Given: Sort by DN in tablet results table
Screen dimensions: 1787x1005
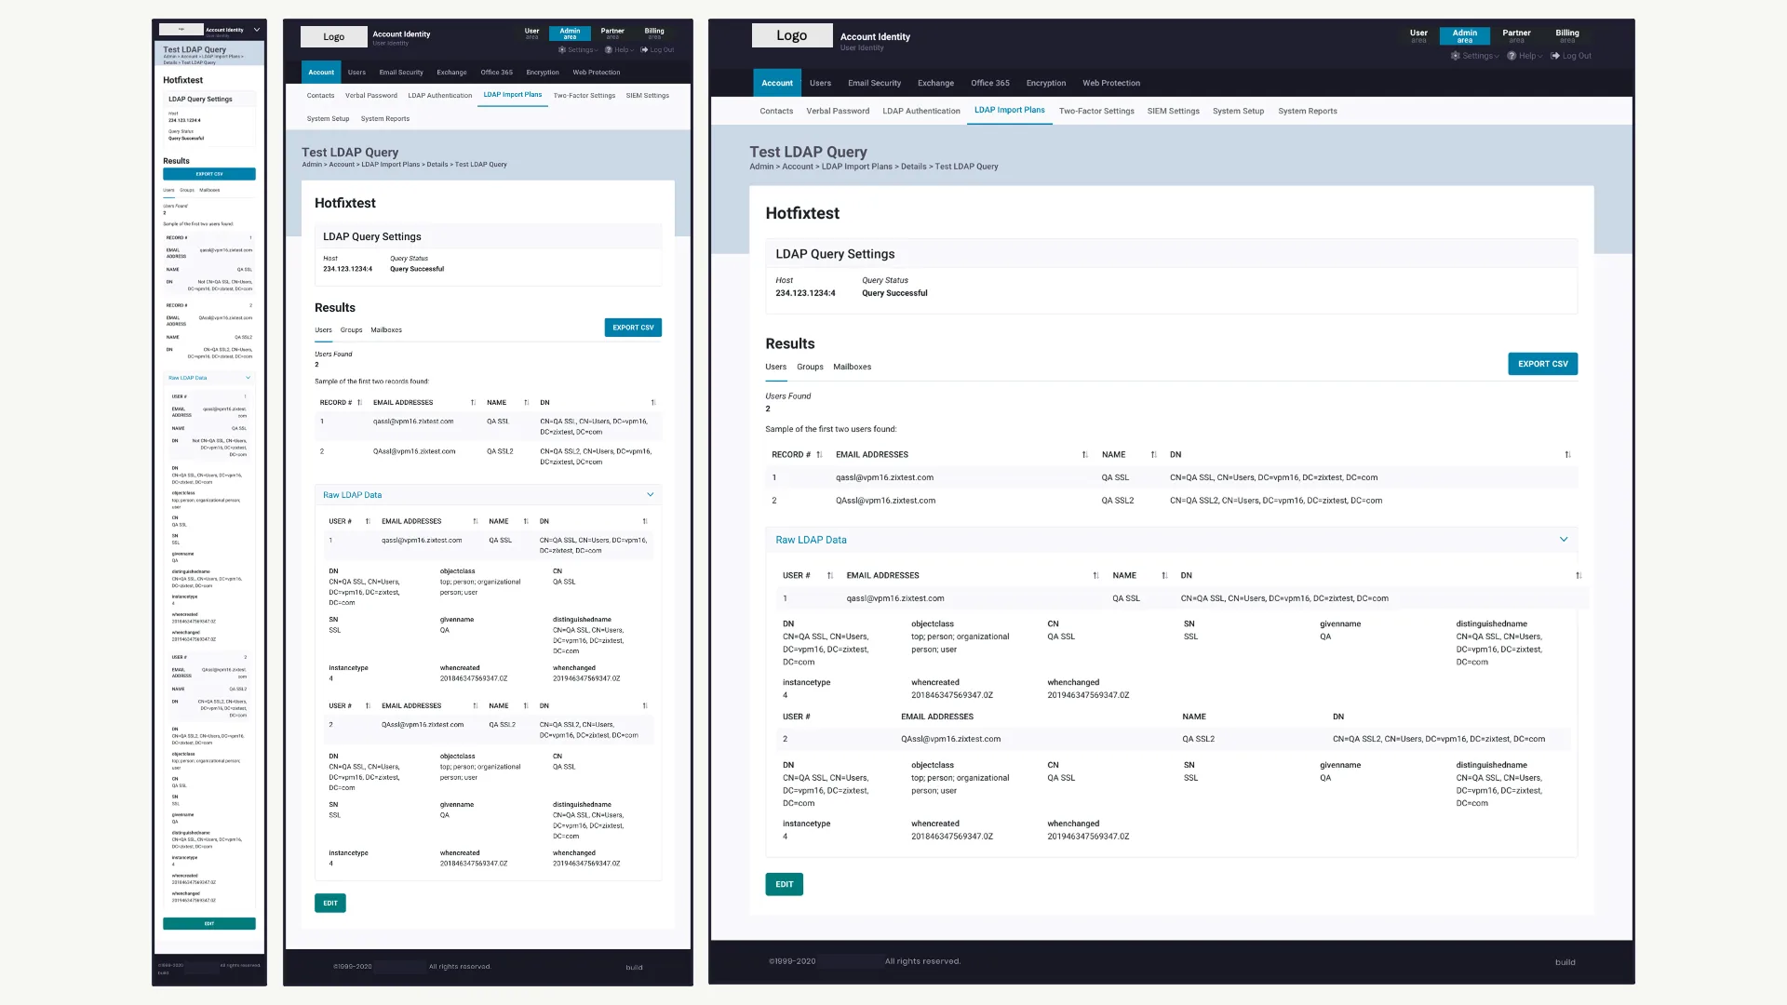Looking at the screenshot, I should pos(653,403).
